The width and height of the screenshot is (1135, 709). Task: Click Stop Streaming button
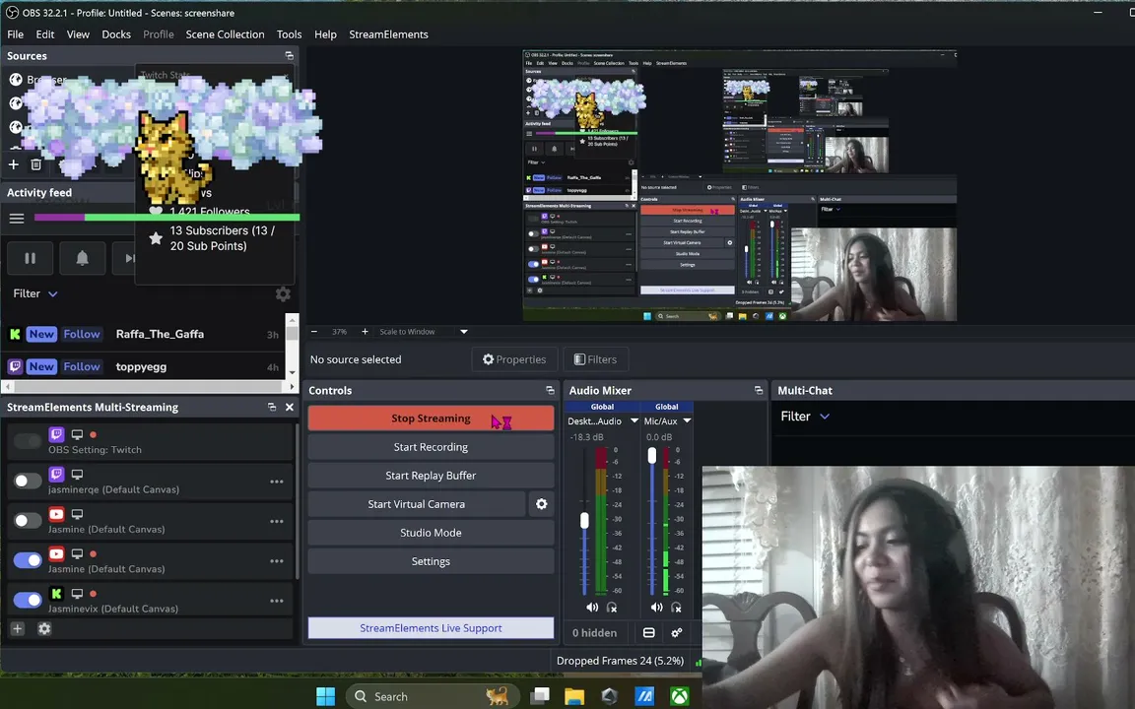[x=431, y=419]
